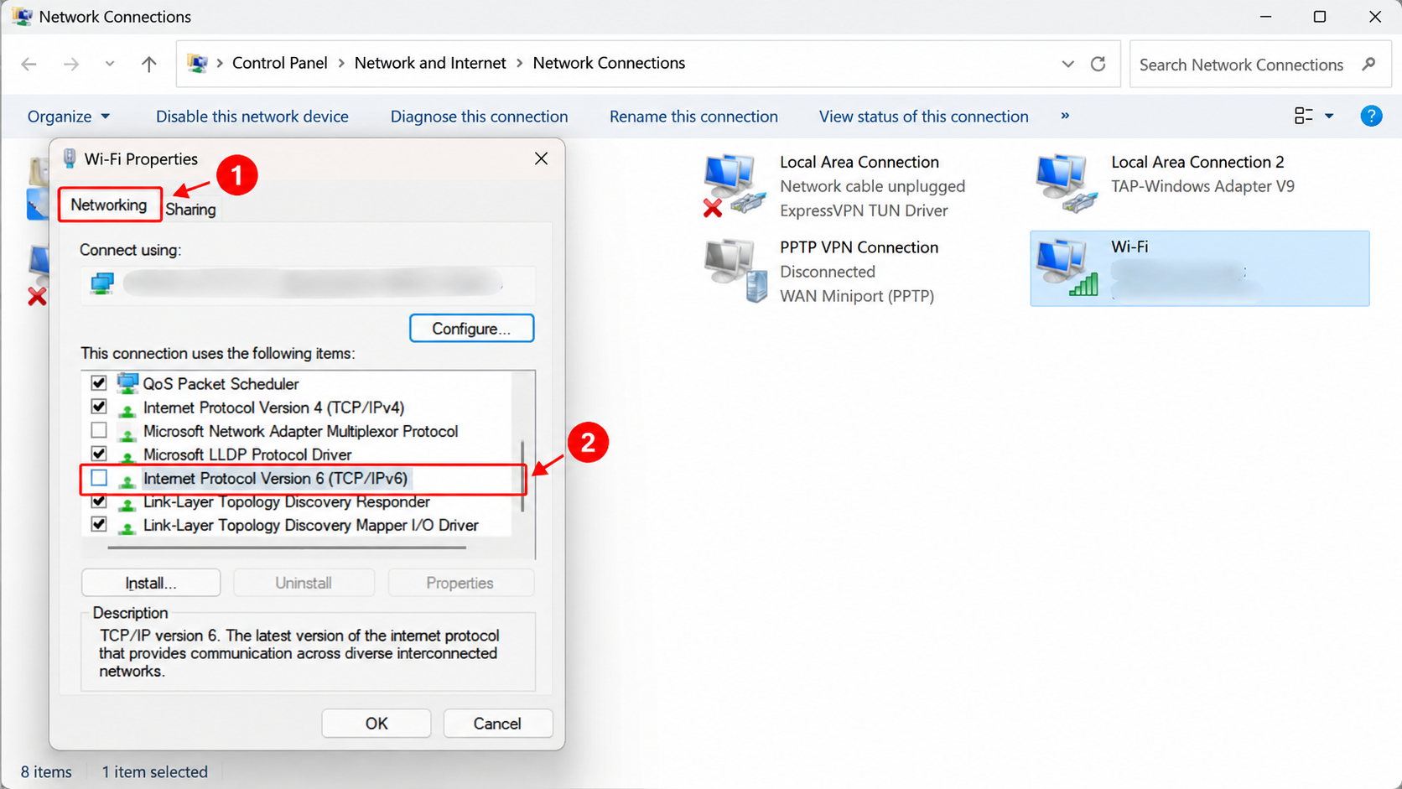Viewport: 1402px width, 789px height.
Task: Refresh the Network Connections view
Action: tap(1098, 64)
